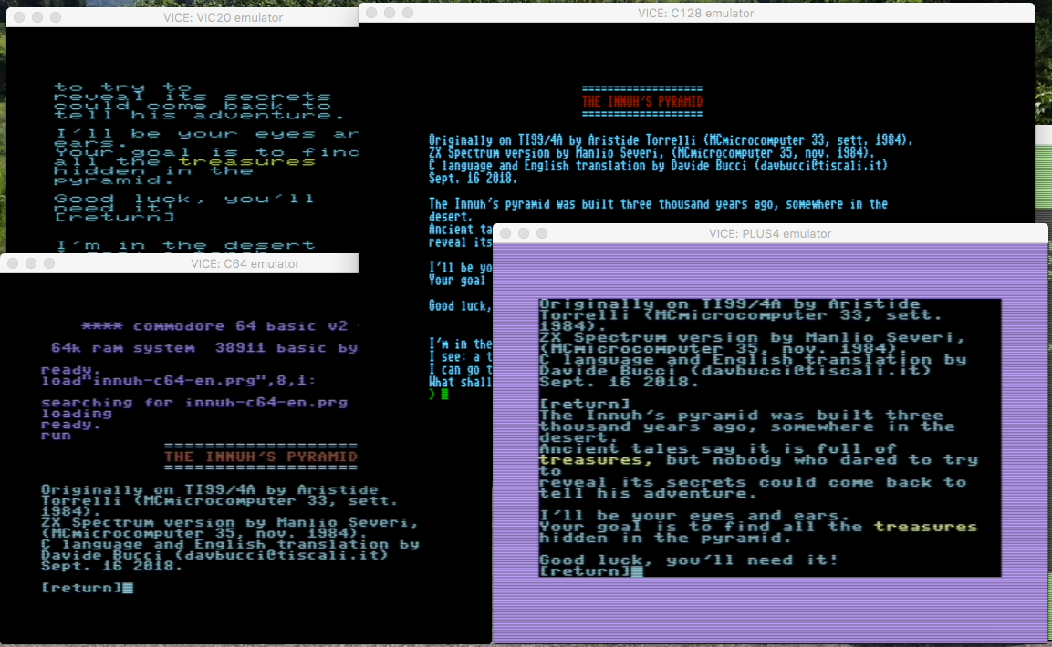
Task: Click 'Originally on TI99/4A' line in C128 window
Action: tap(671, 140)
